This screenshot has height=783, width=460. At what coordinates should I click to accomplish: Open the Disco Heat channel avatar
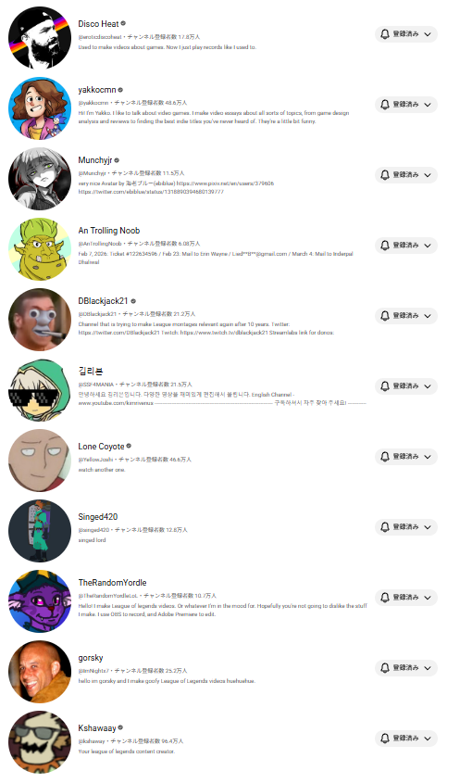coord(40,37)
